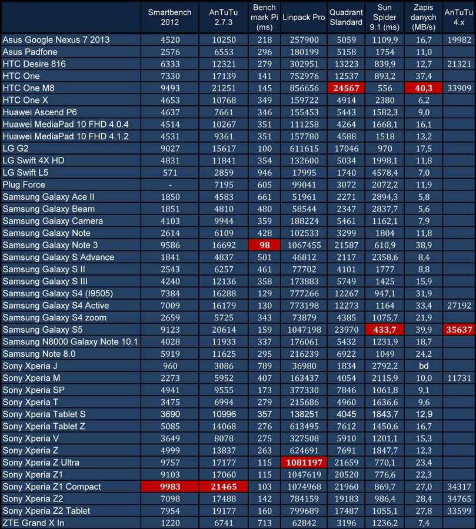The height and width of the screenshot is (529, 476).
Task: Click the "Sony Xperia Z1 Compact" row name
Action: [52, 487]
